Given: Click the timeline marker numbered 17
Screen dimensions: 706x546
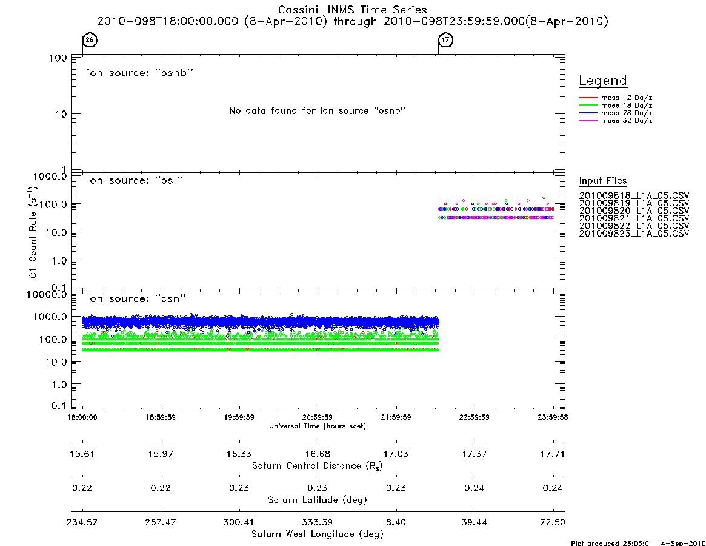Looking at the screenshot, I should pos(446,40).
